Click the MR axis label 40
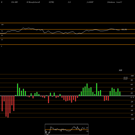The height and width of the screenshot is (135, 135). 132,89
